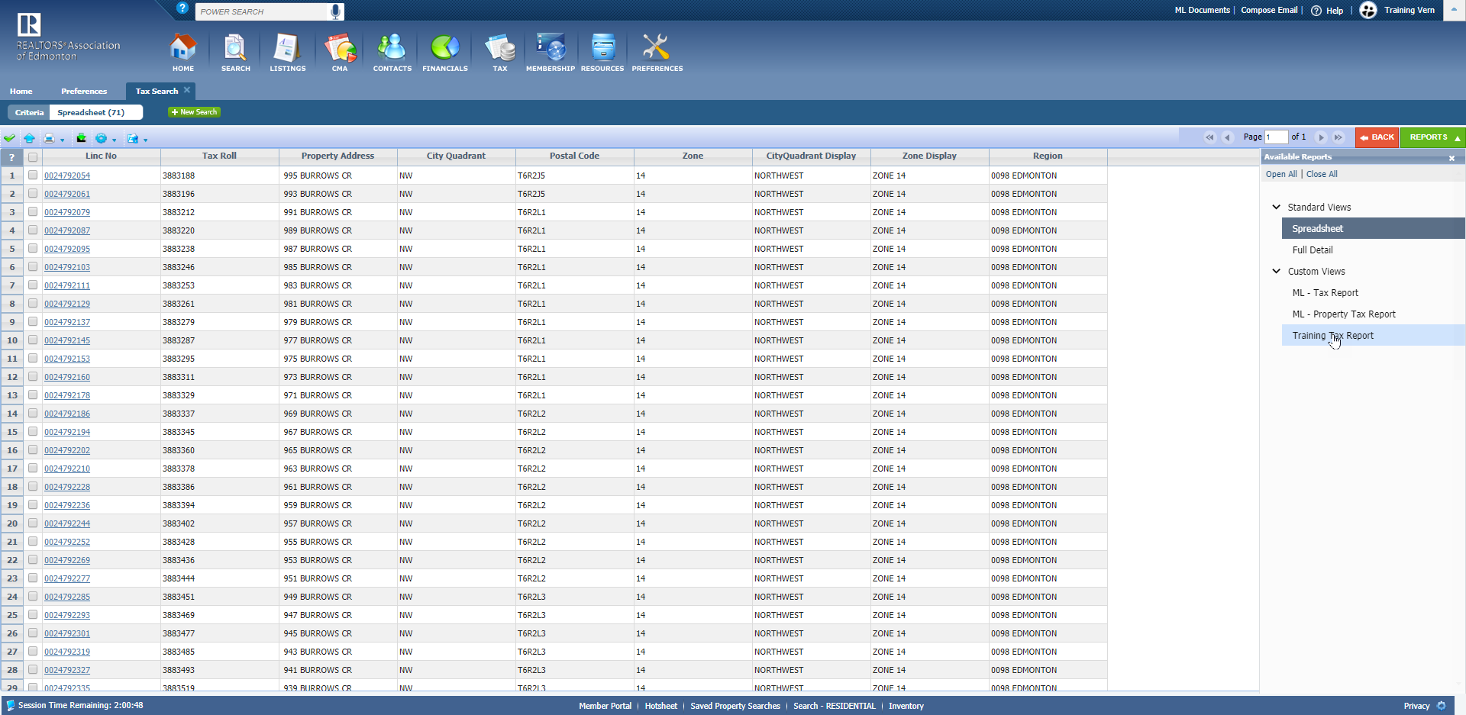Check the box for row 0024792285
1466x715 pixels.
pyautogui.click(x=33, y=596)
